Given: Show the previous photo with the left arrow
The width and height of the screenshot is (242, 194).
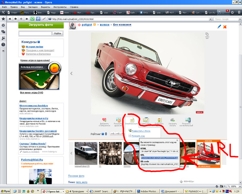Looking at the screenshot, I should coord(71,73).
